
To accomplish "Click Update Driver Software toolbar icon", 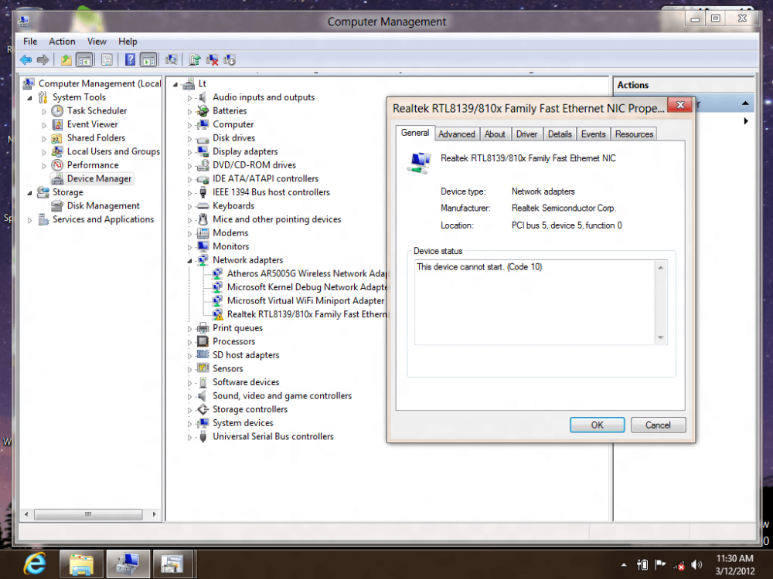I will 195,59.
